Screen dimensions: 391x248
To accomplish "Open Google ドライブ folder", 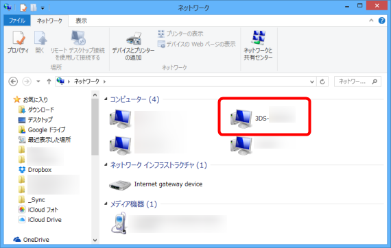I will click(42, 129).
